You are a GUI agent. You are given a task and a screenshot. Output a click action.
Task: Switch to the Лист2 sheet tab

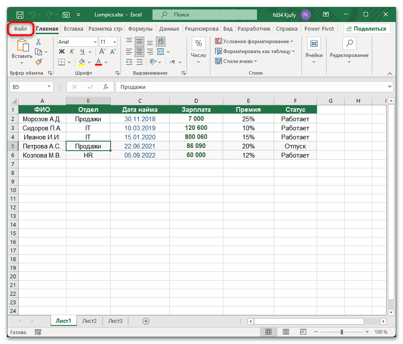click(89, 321)
